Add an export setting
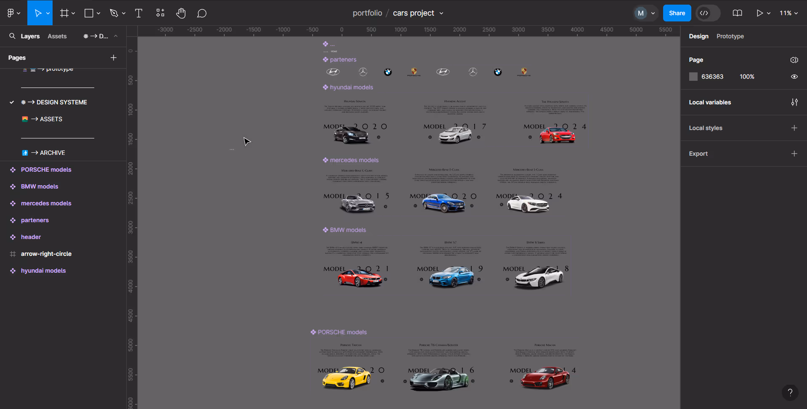Image resolution: width=807 pixels, height=409 pixels. (x=794, y=154)
